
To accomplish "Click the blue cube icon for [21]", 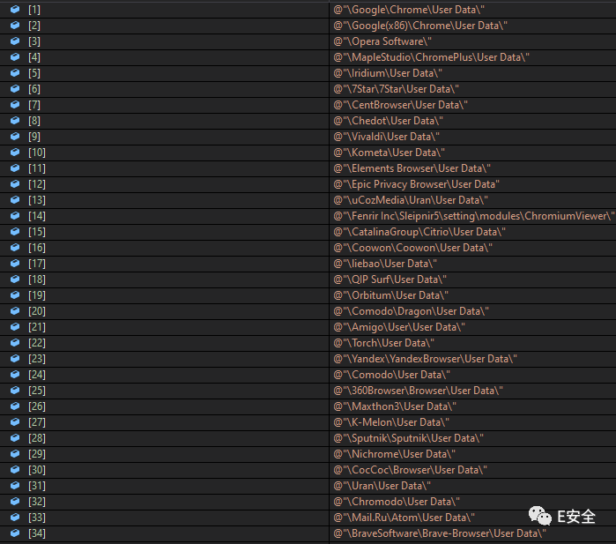I will coord(15,326).
